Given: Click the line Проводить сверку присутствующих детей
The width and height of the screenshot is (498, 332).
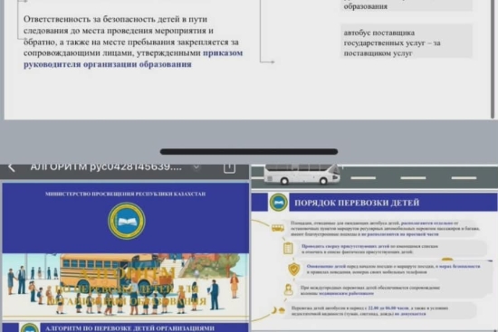Looking at the screenshot, I should coord(369,249).
